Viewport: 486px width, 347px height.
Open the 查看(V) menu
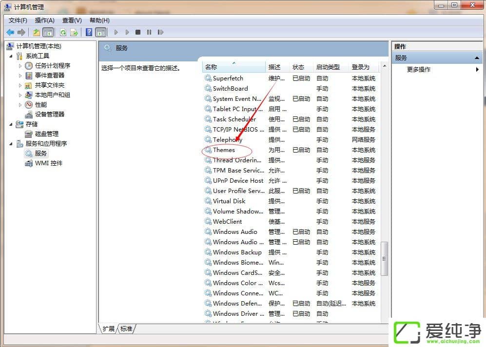click(x=71, y=20)
